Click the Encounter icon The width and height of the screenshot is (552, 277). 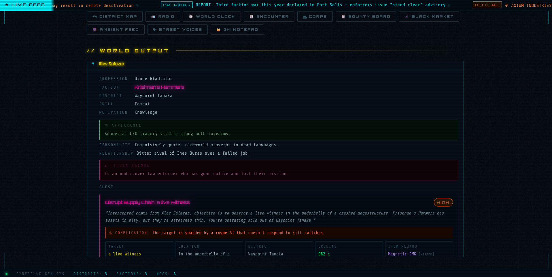[251, 17]
